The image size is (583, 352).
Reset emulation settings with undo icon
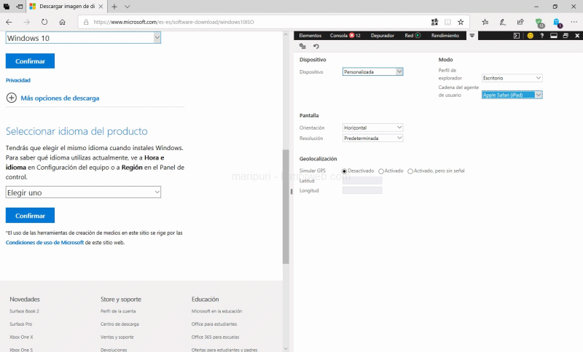tap(316, 47)
